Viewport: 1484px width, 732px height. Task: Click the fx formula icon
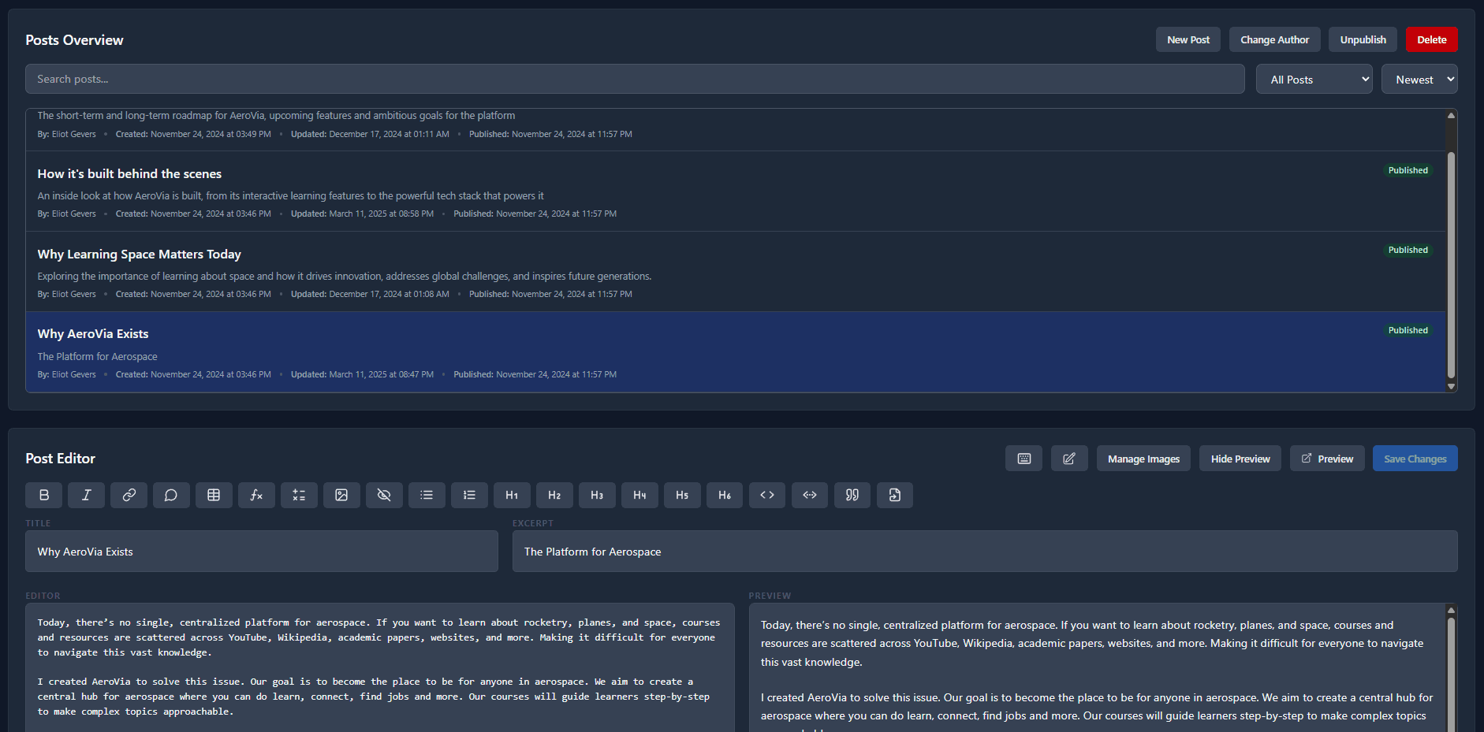256,495
